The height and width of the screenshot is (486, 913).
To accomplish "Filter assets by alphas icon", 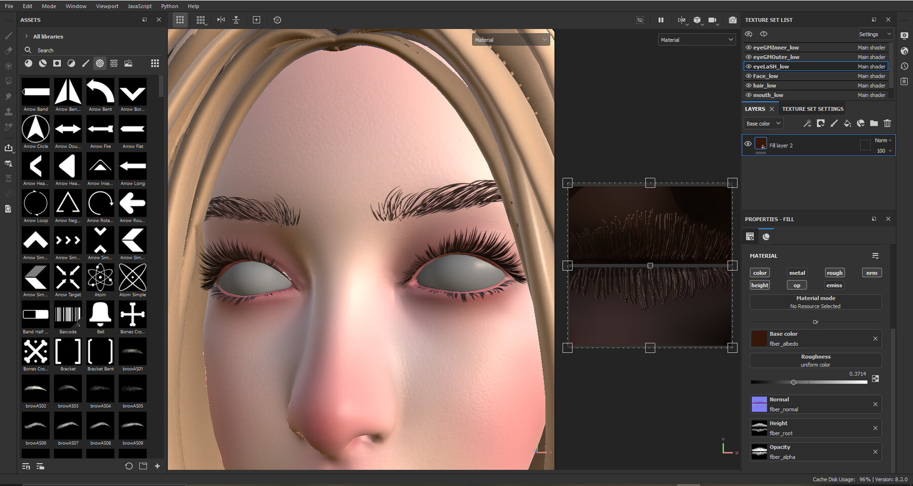I will pos(100,63).
